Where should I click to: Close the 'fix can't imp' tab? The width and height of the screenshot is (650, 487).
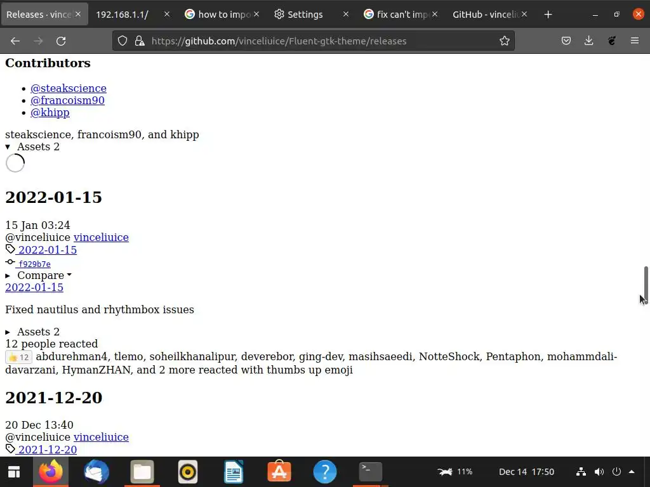[434, 14]
